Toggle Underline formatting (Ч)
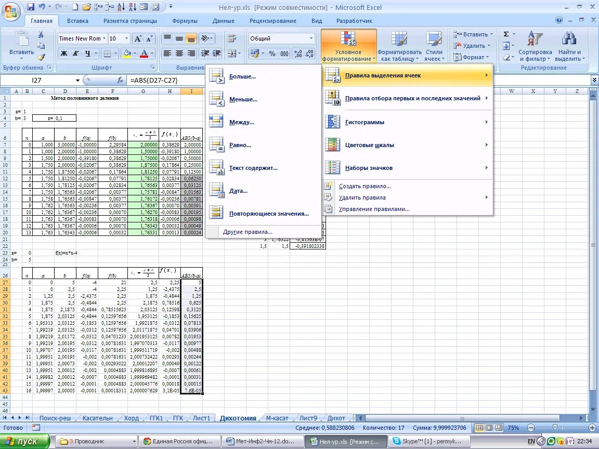This screenshot has height=449, width=599. click(88, 54)
